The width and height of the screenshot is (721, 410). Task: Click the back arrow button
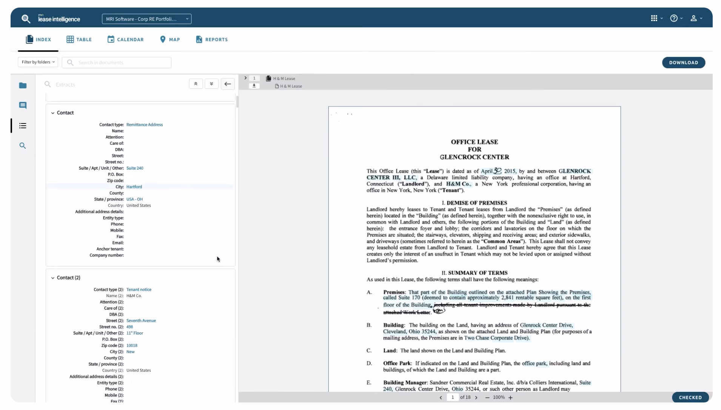[228, 84]
